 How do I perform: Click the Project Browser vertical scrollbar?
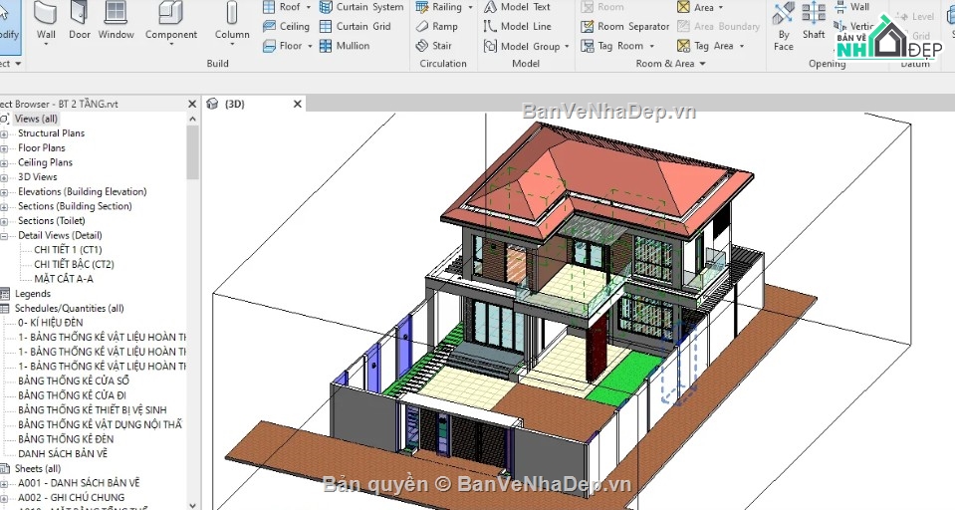pyautogui.click(x=192, y=152)
